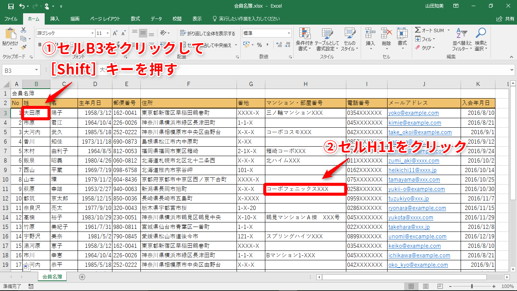The height and width of the screenshot is (291, 517).
Task: Apply percent style
Action: (259, 45)
